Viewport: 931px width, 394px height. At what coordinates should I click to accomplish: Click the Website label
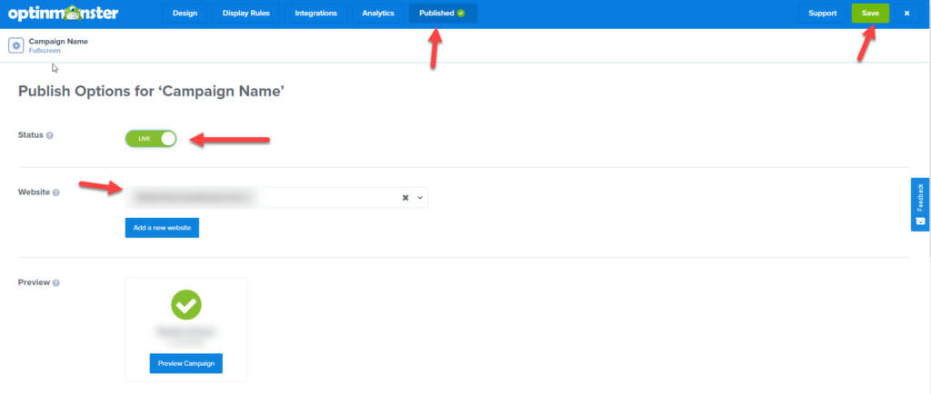point(34,192)
